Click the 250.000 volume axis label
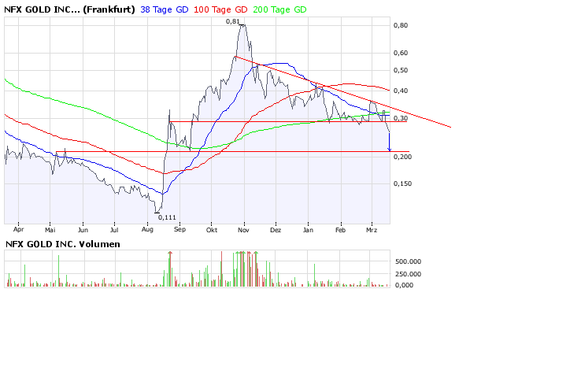581x374 pixels. point(409,273)
